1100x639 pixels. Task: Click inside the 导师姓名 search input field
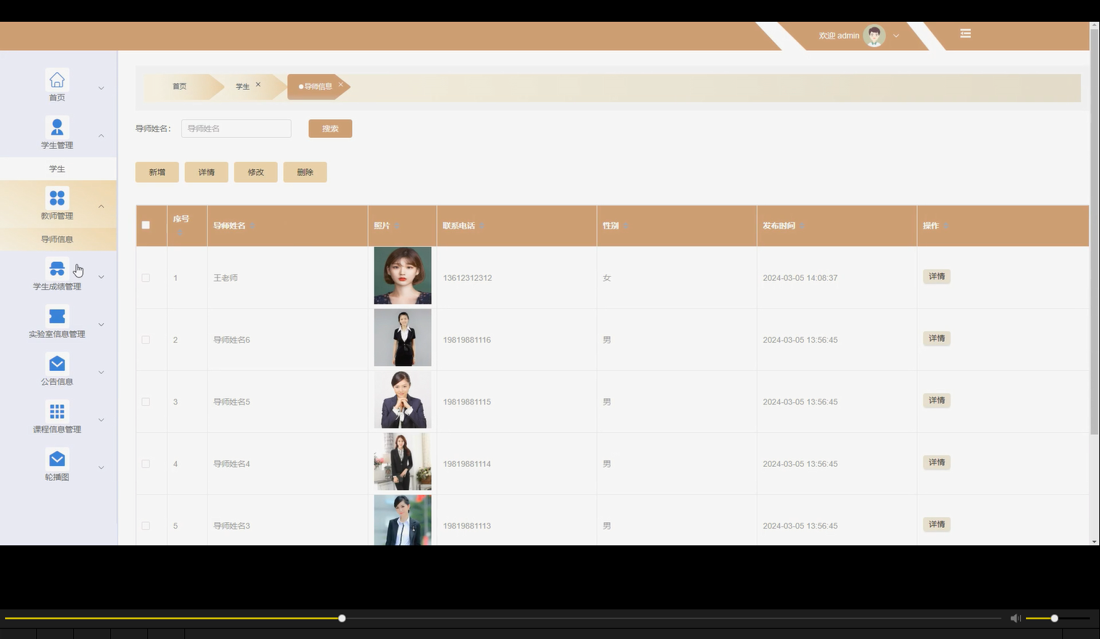click(236, 128)
